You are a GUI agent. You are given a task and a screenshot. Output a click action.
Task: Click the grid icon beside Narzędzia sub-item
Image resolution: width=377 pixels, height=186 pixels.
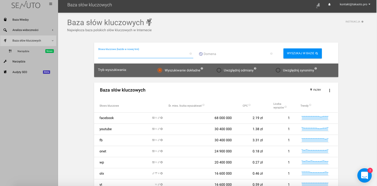point(10,51)
